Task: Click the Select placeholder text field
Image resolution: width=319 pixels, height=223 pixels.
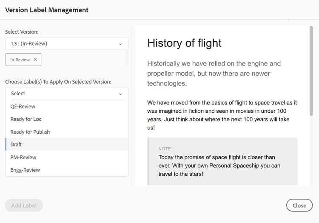Action: pyautogui.click(x=60, y=94)
